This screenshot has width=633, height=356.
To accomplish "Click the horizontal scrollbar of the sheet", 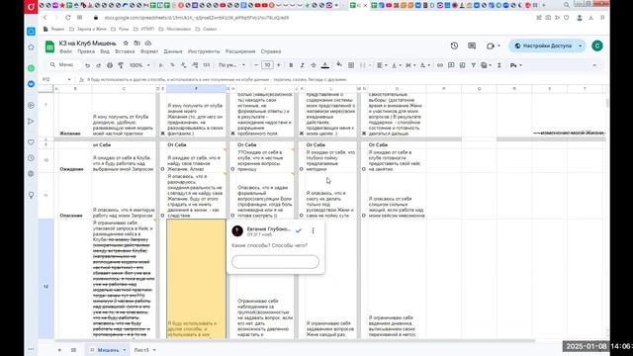I will click(295, 341).
